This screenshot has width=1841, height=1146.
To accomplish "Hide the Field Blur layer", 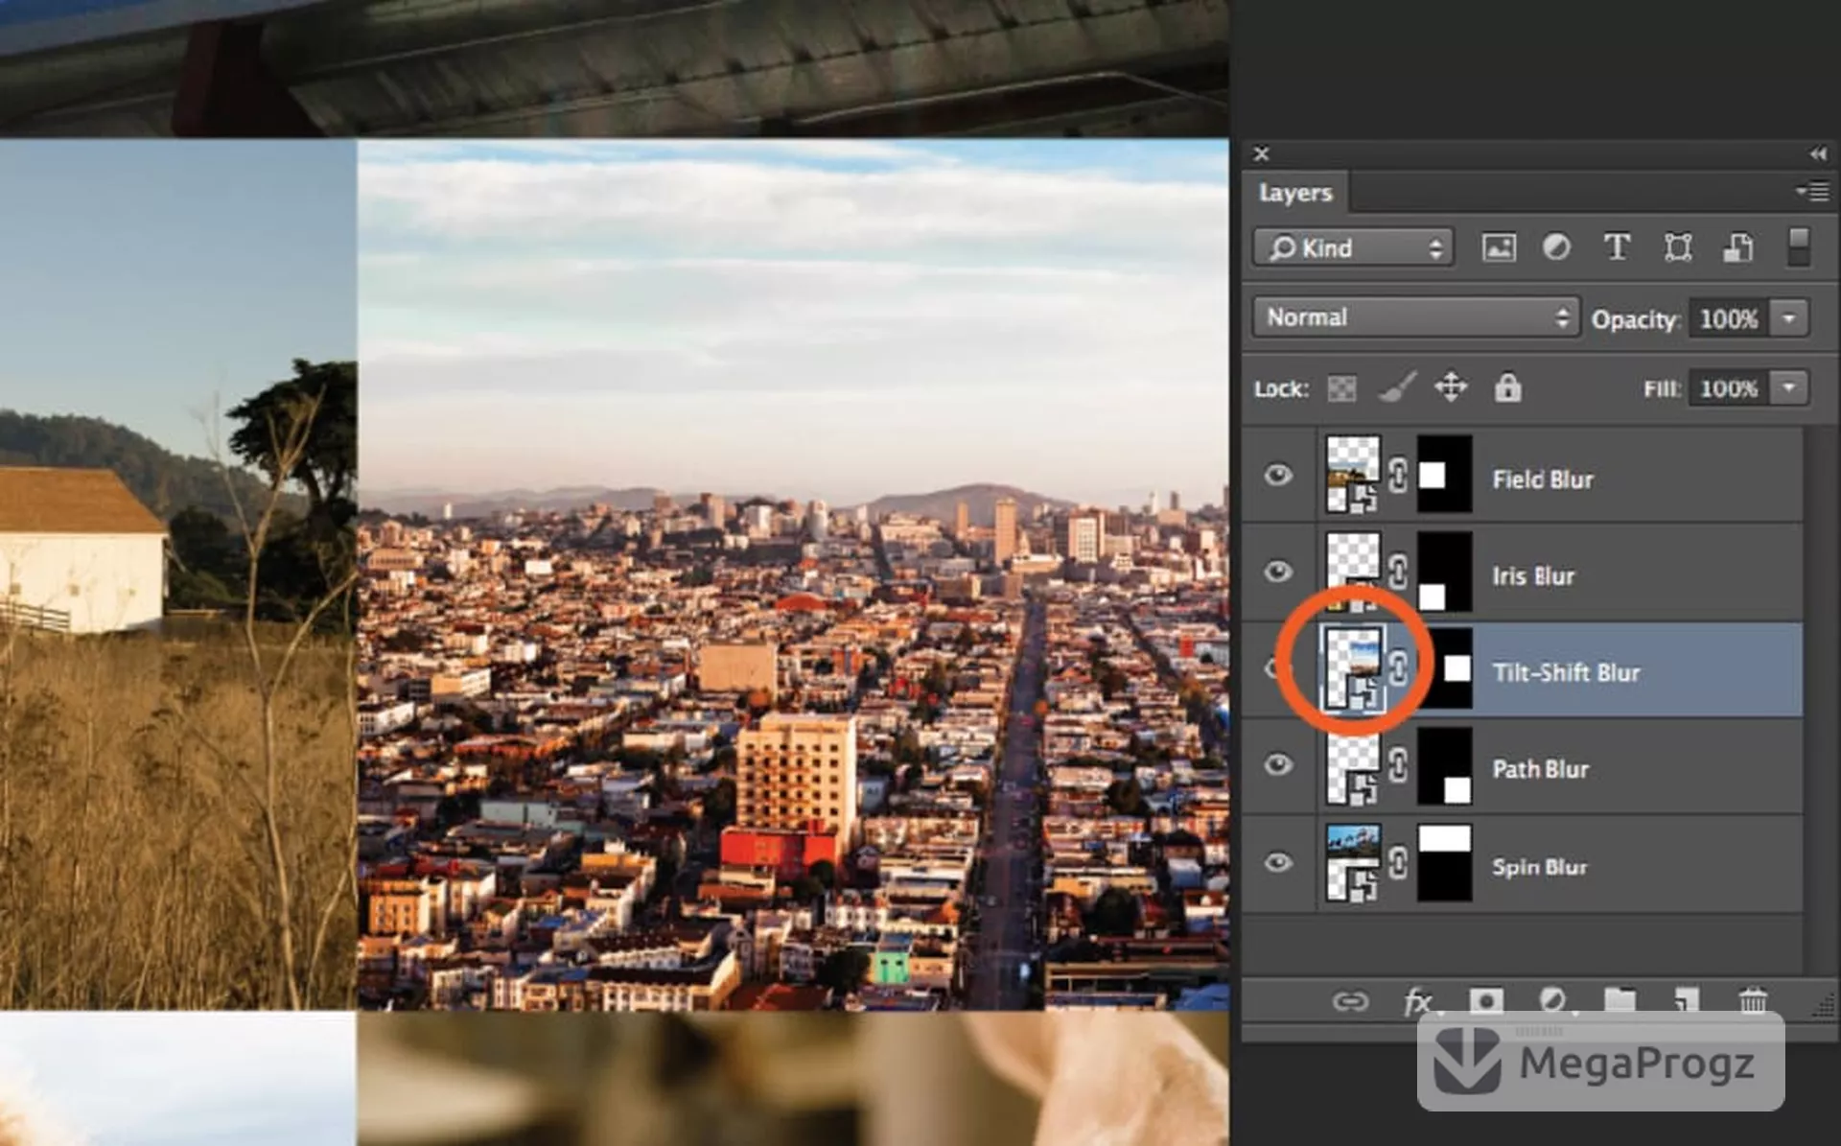I will [1278, 476].
